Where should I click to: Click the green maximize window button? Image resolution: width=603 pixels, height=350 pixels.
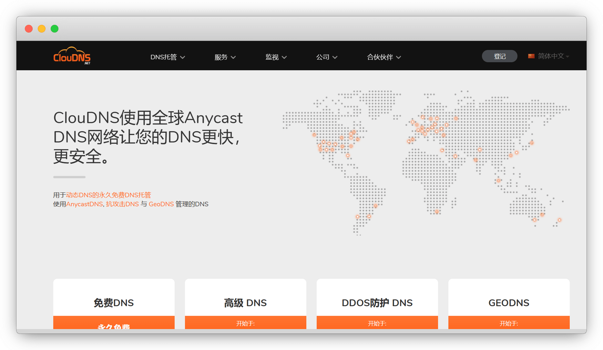55,29
